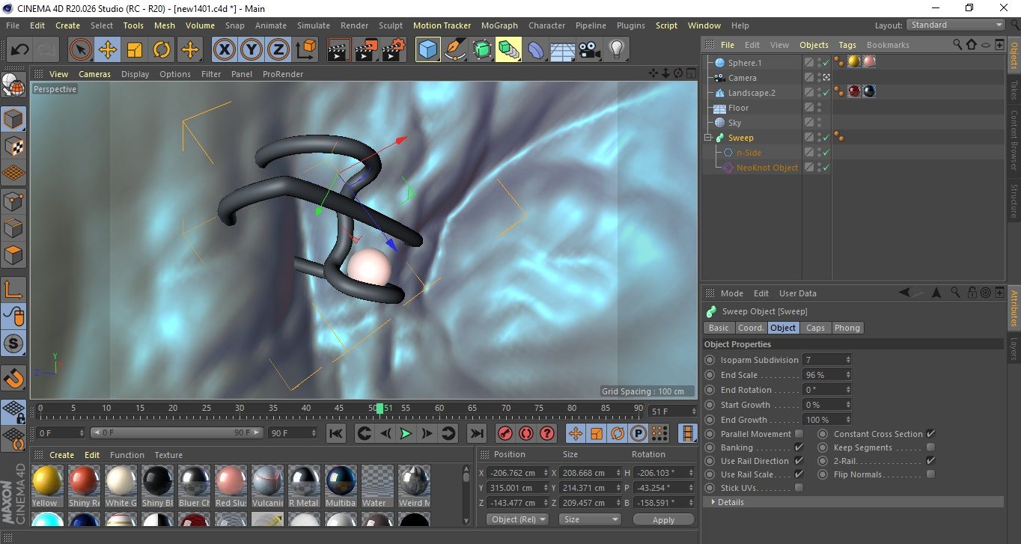Screen dimensions: 1021x544
Task: Activate the Move tool in top toolbar
Action: pyautogui.click(x=108, y=50)
